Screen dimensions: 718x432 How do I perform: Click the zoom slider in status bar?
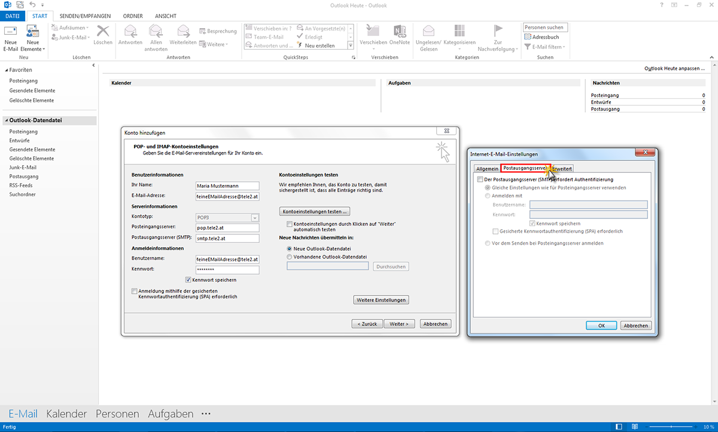[671, 427]
